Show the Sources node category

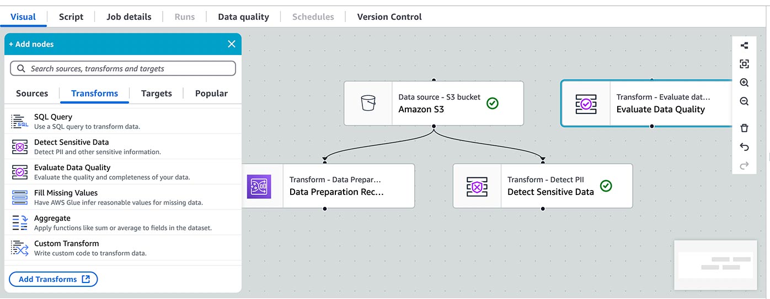click(32, 93)
